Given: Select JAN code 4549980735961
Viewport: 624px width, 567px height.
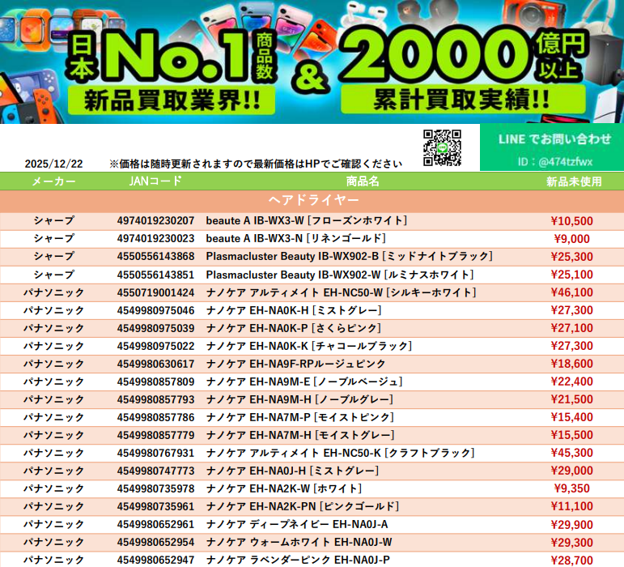Looking at the screenshot, I should click(155, 506).
